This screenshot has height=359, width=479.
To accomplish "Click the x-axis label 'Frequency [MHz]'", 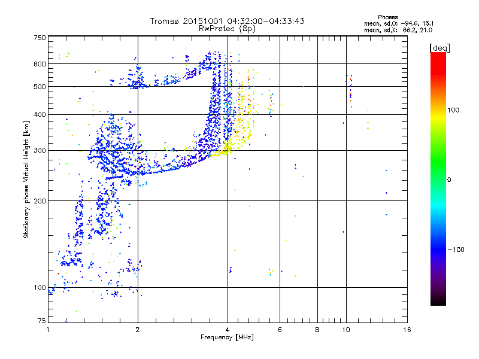I will (x=227, y=337).
